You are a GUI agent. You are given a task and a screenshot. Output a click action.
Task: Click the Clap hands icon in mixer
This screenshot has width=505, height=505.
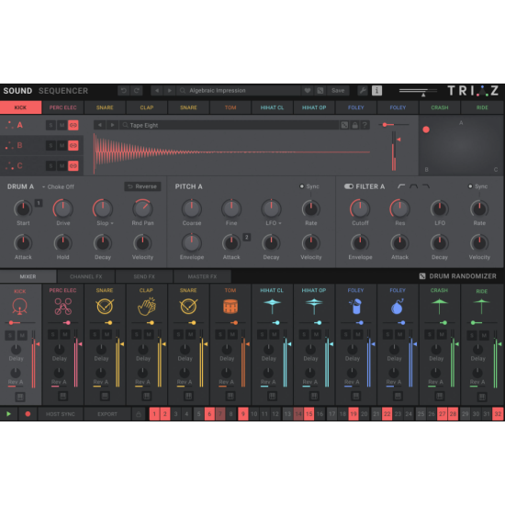pos(147,307)
